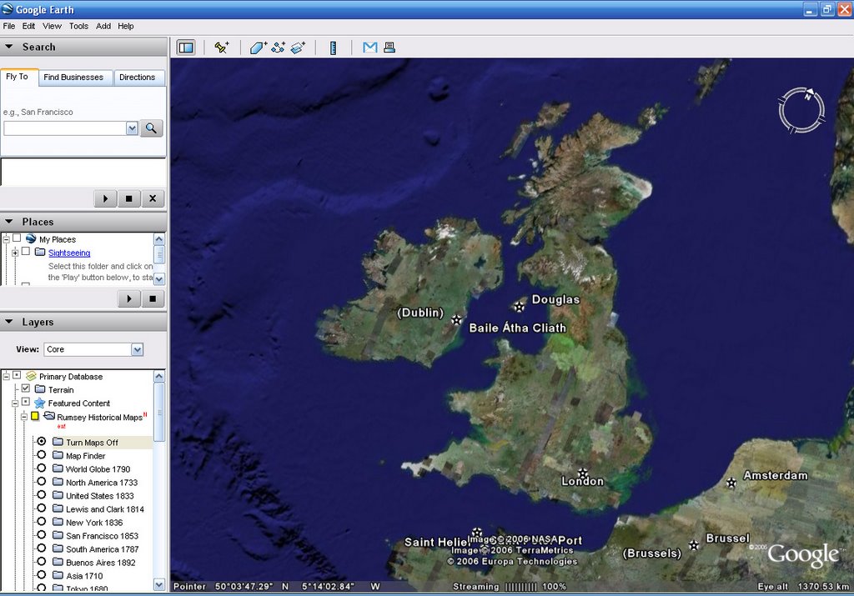Screen dimensions: 854x596
Task: Uncheck the Terrain layer checkbox
Action: tap(26, 388)
